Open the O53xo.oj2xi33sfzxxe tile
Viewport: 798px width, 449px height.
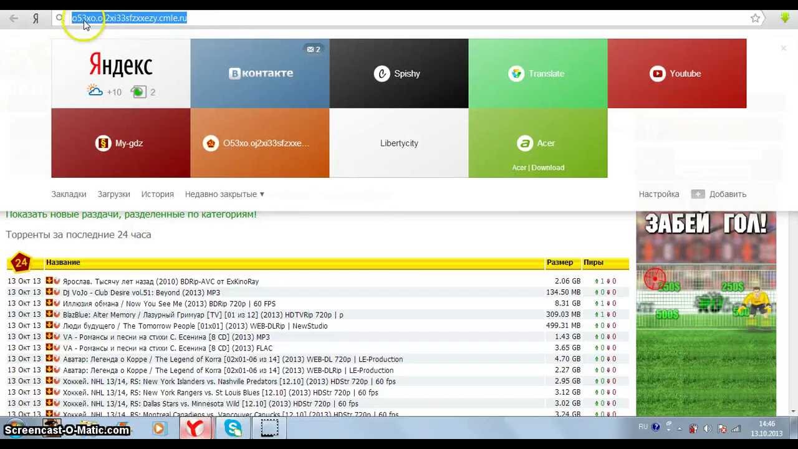tap(260, 143)
